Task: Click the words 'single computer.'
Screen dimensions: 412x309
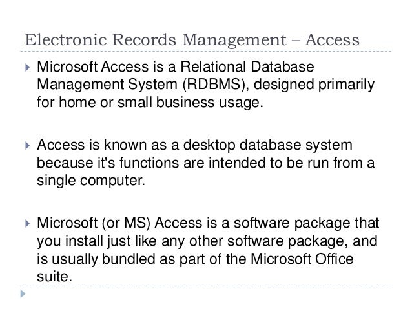Action: 91,181
